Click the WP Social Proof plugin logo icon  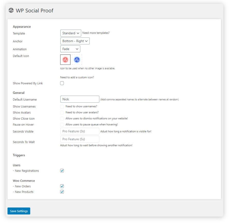tap(11, 10)
